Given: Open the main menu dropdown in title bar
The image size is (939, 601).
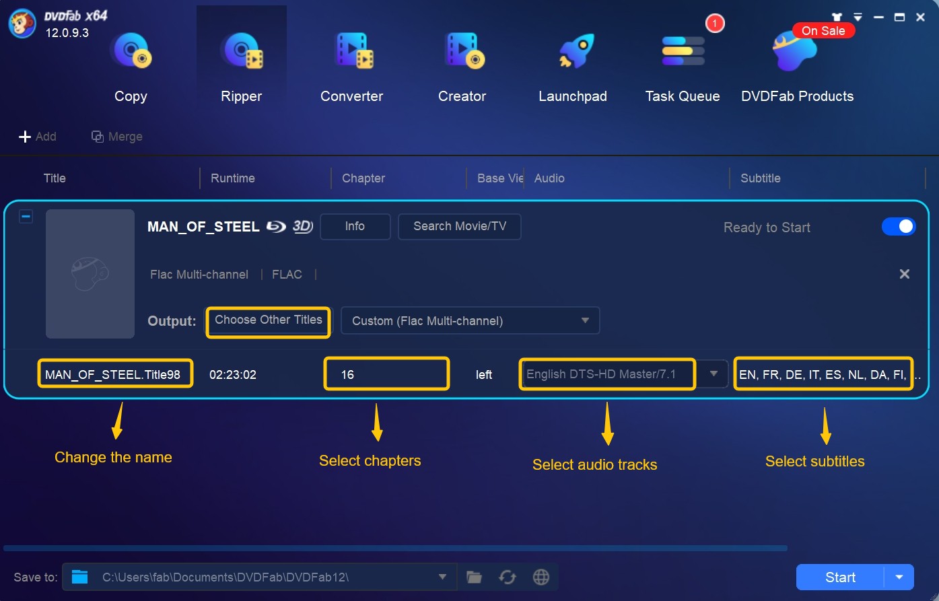Looking at the screenshot, I should coord(858,17).
